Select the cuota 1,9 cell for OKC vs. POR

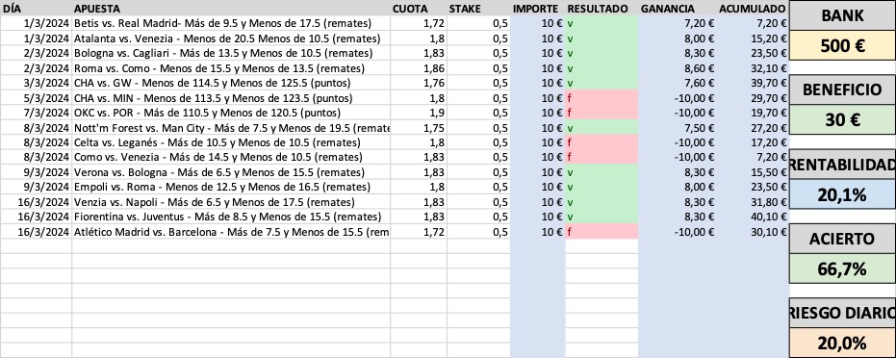419,113
